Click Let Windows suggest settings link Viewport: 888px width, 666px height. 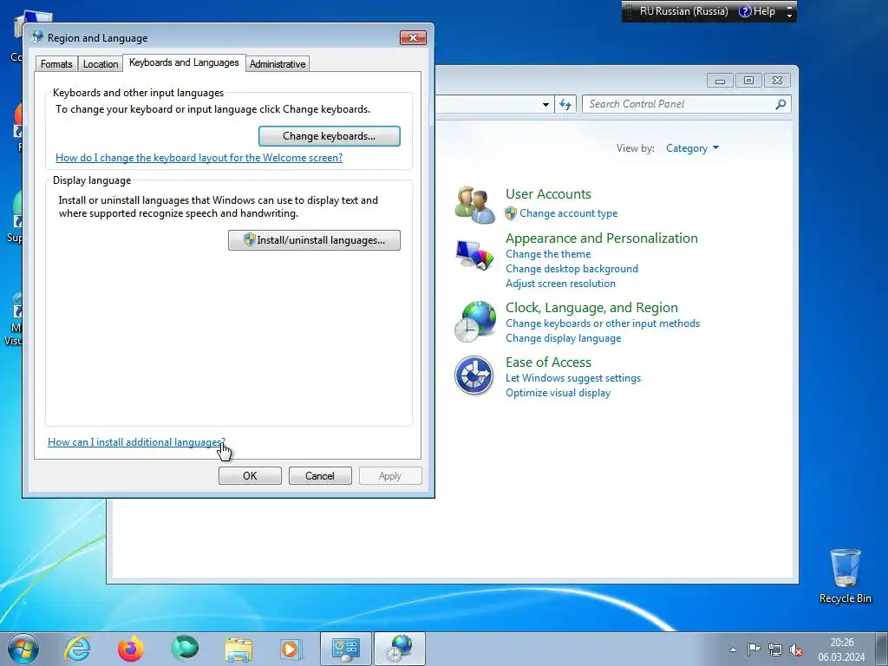click(x=573, y=378)
